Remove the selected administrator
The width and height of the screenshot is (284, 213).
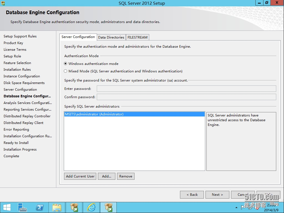click(x=126, y=176)
